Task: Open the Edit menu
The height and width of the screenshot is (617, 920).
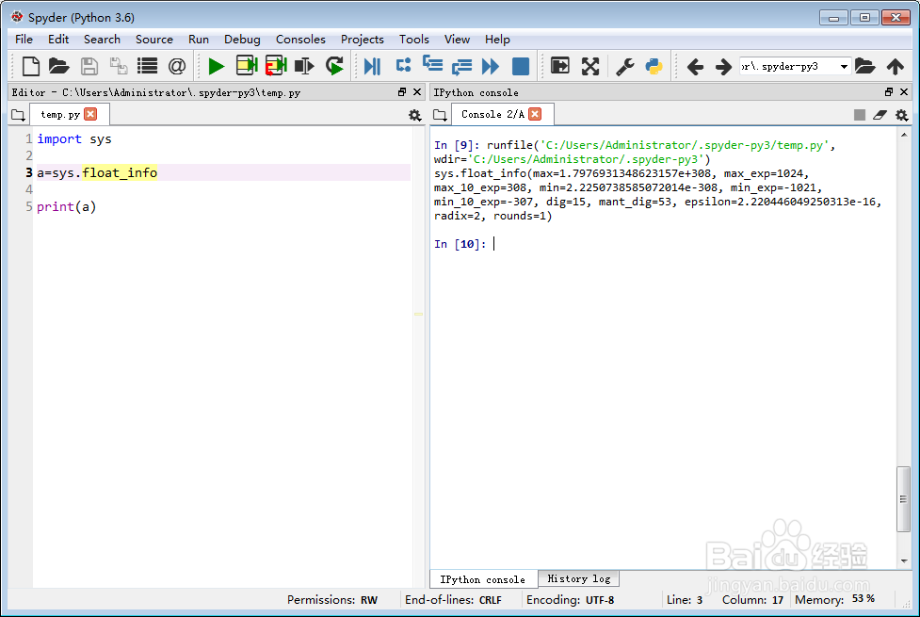Action: pyautogui.click(x=58, y=40)
